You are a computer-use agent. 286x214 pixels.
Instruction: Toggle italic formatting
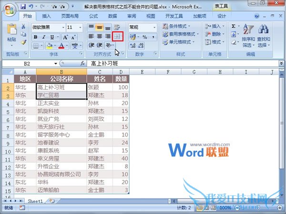[44, 37]
